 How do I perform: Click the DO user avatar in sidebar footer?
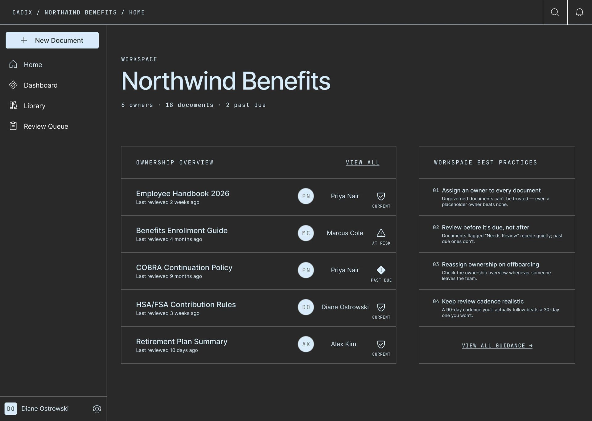[x=10, y=409]
